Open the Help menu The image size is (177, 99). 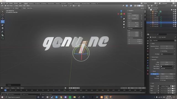[20, 4]
